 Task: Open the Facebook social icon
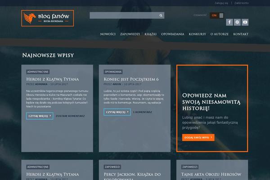coord(229,22)
